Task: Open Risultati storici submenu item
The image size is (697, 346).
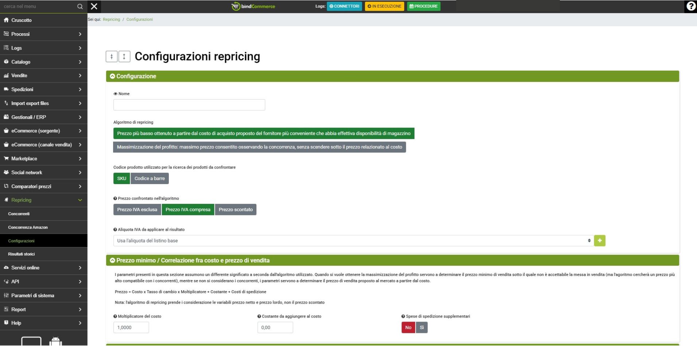Action: click(22, 254)
